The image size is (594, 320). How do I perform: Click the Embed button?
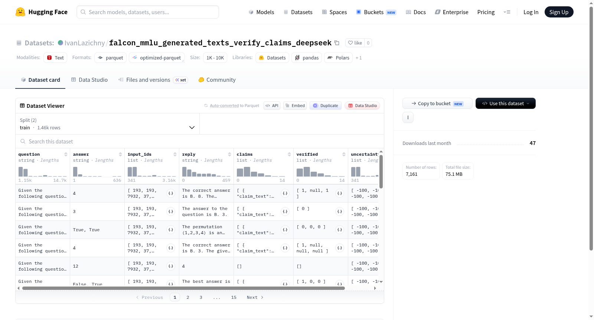[295, 106]
